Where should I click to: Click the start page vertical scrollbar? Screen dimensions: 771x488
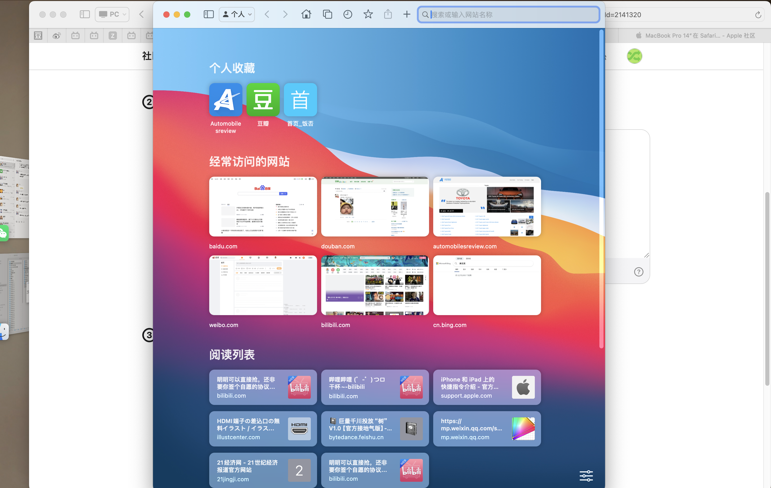601,189
